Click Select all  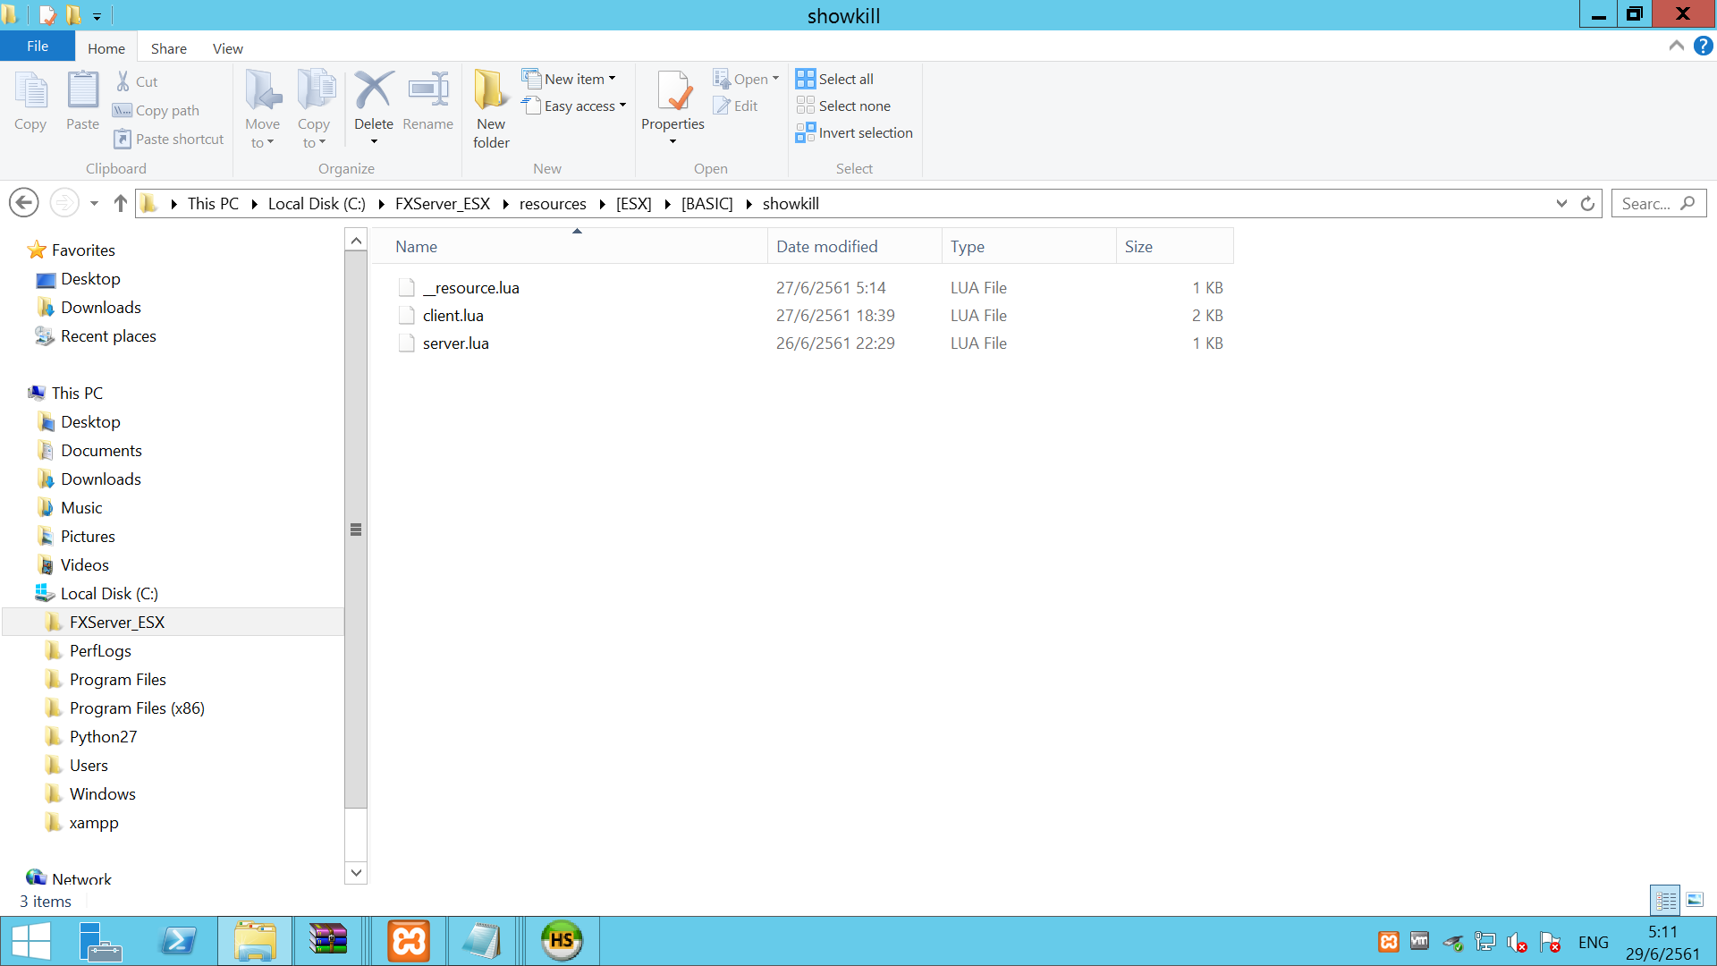[835, 79]
